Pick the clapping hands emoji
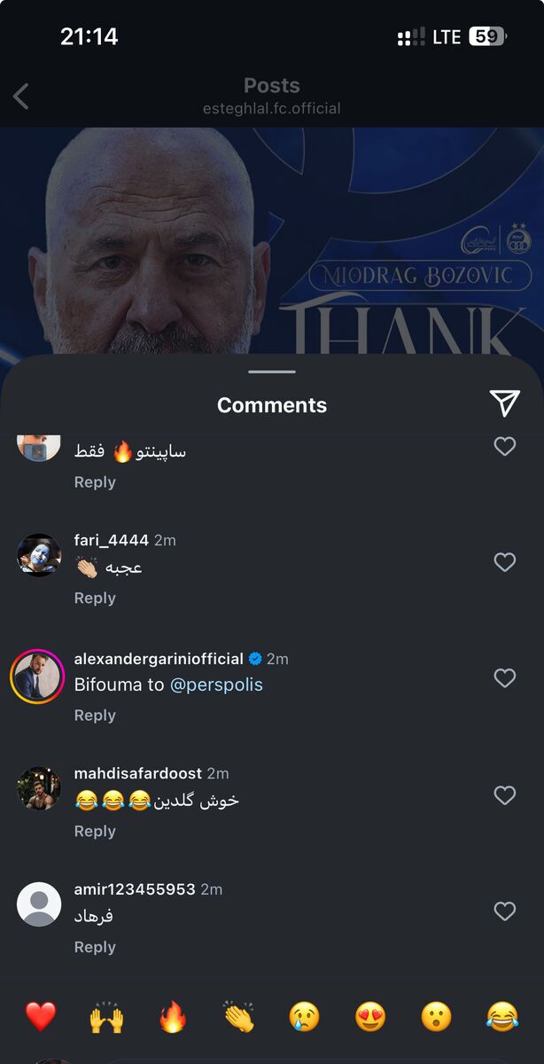544x1064 pixels. (239, 1016)
